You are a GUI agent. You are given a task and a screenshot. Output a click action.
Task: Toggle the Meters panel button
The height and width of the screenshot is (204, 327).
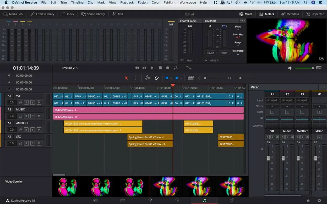[266, 14]
